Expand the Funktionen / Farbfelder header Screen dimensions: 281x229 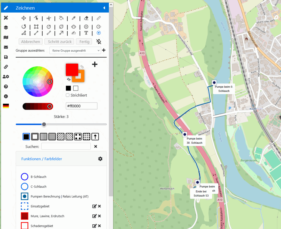click(42, 159)
